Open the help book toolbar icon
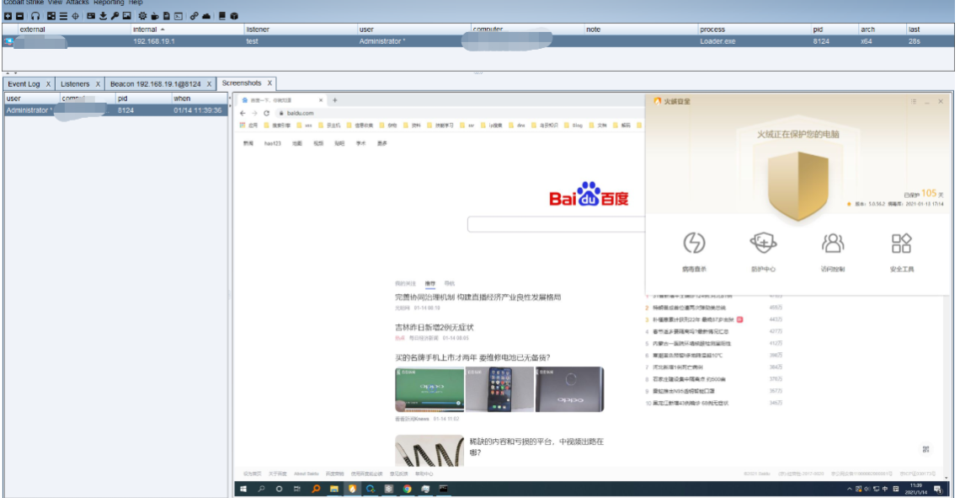Screen dimensions: 960x498 click(222, 16)
